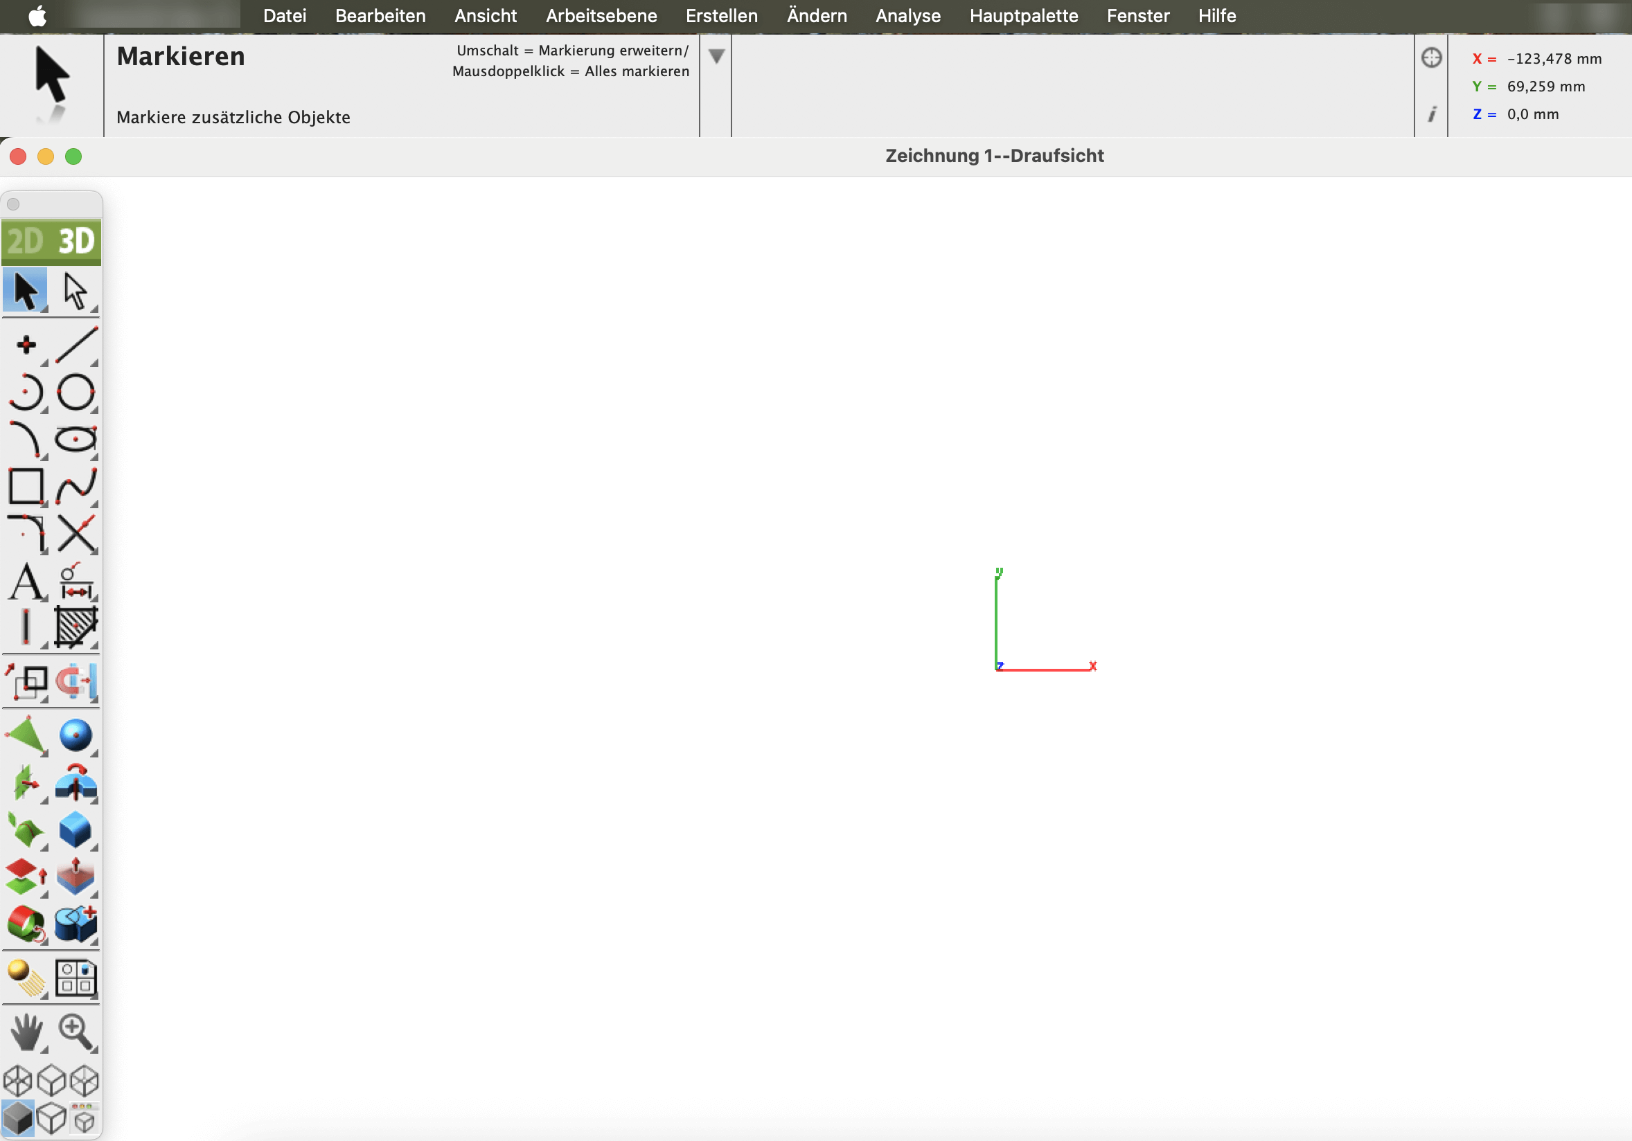1632x1141 pixels.
Task: Select the Ellipse tool
Action: click(76, 439)
